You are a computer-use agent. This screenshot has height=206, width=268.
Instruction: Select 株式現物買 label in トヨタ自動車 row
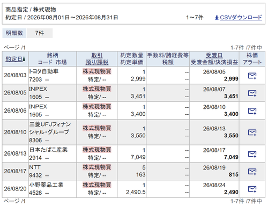coord(97,71)
